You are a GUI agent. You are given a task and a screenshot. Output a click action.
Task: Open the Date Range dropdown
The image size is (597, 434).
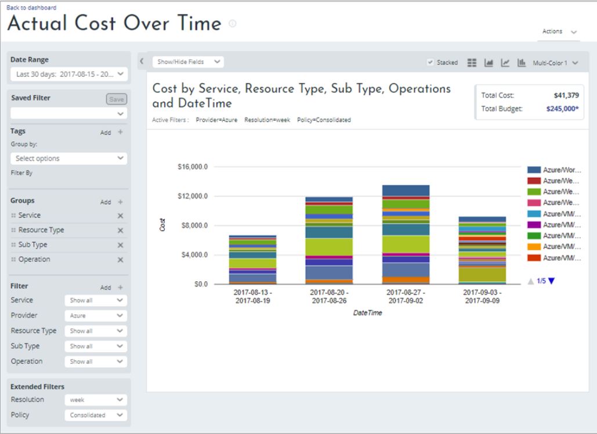(68, 74)
